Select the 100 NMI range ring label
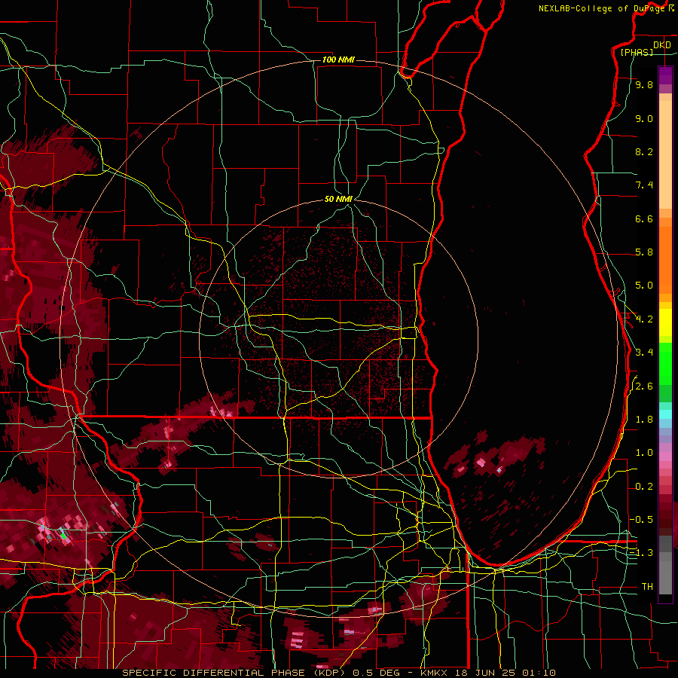This screenshot has width=678, height=678. (338, 60)
